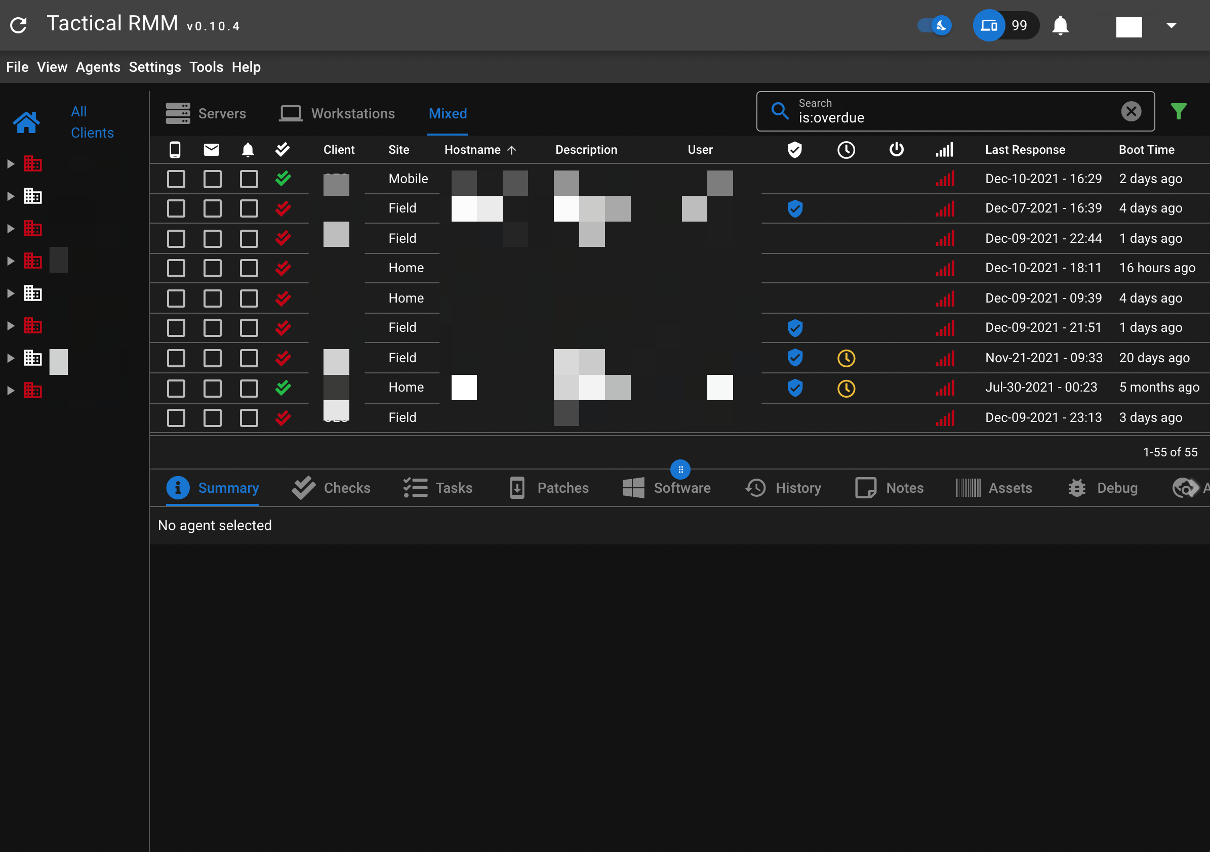This screenshot has width=1210, height=852.
Task: Click the refresh dashboard icon
Action: coord(19,25)
